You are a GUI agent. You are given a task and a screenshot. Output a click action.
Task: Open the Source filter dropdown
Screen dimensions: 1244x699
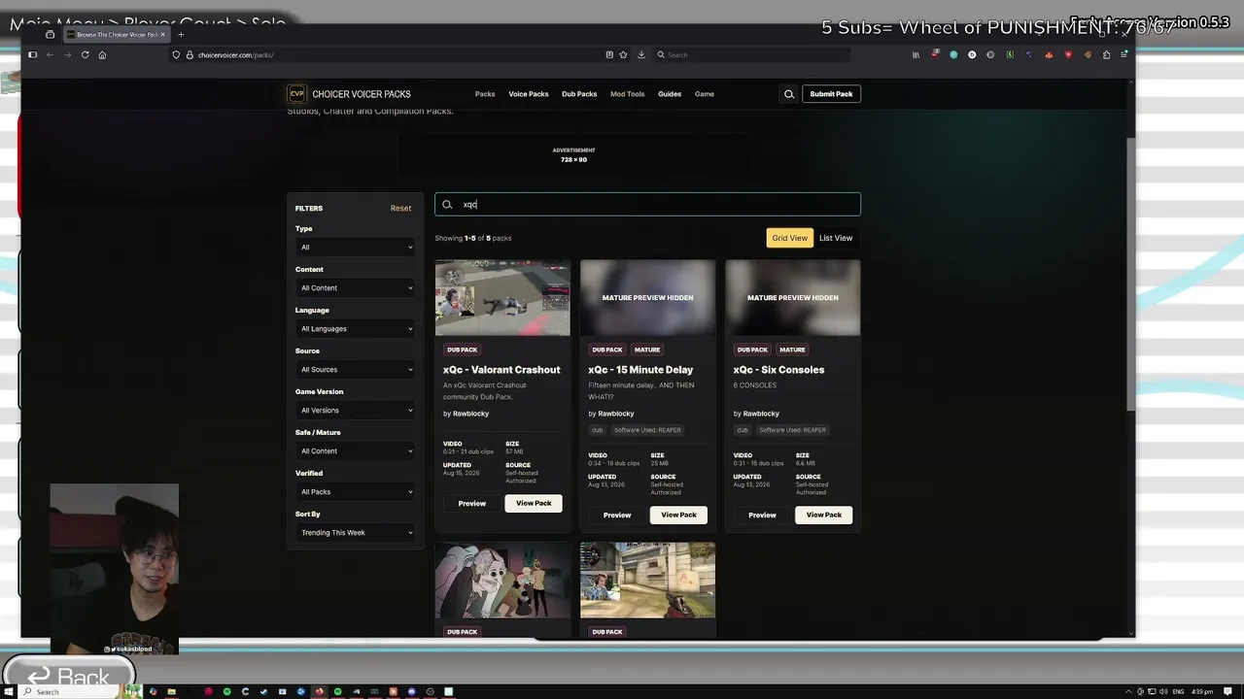point(356,370)
